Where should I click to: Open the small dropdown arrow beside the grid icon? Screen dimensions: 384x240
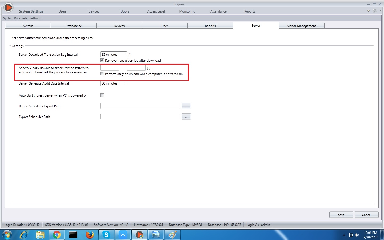point(381,11)
